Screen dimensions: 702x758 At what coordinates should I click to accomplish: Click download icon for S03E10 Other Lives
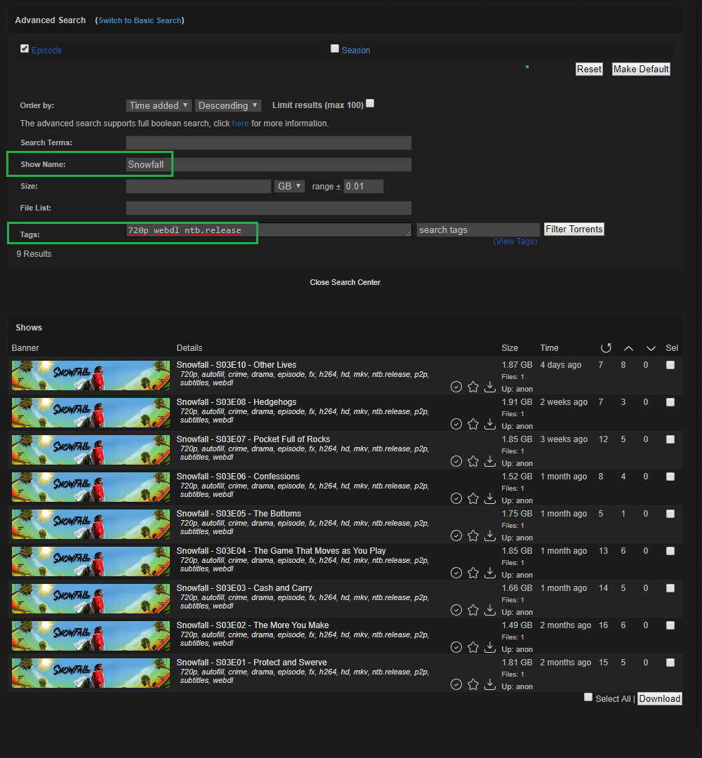(x=490, y=387)
